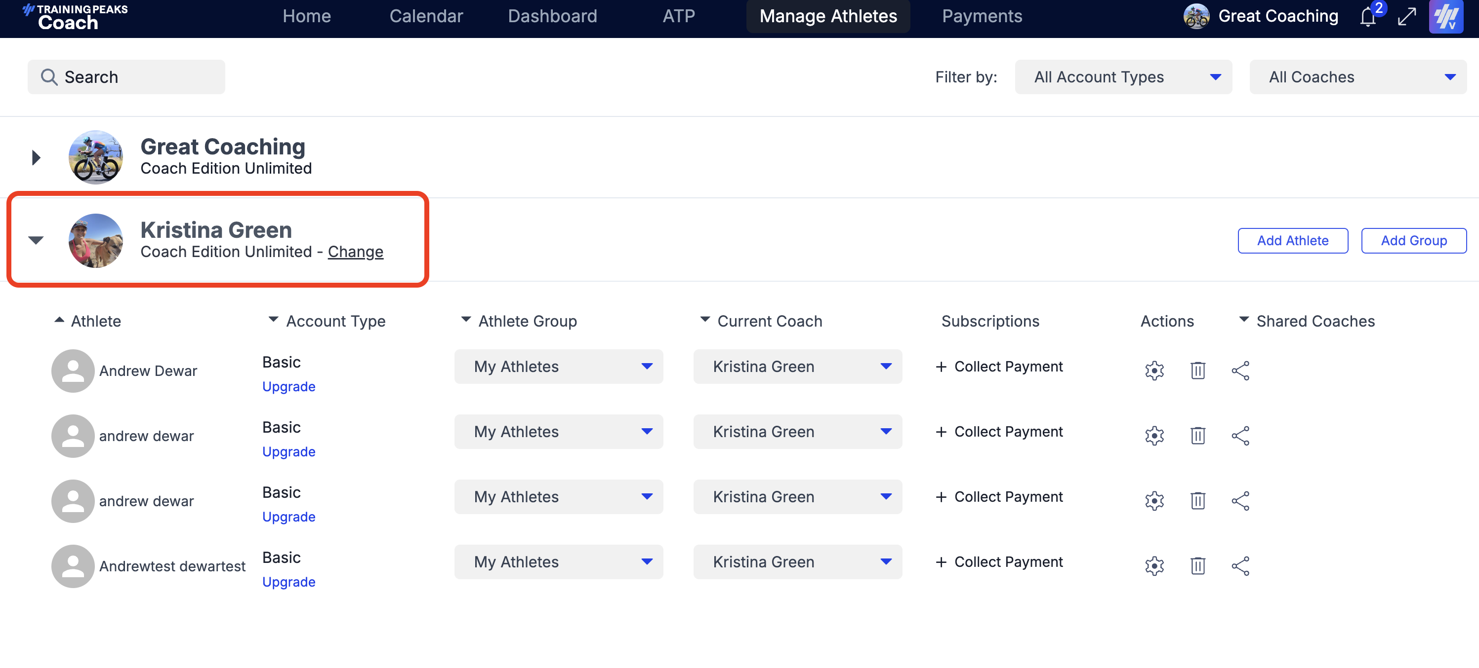Click the expand fullscreen arrows icon
This screenshot has width=1479, height=668.
point(1406,17)
